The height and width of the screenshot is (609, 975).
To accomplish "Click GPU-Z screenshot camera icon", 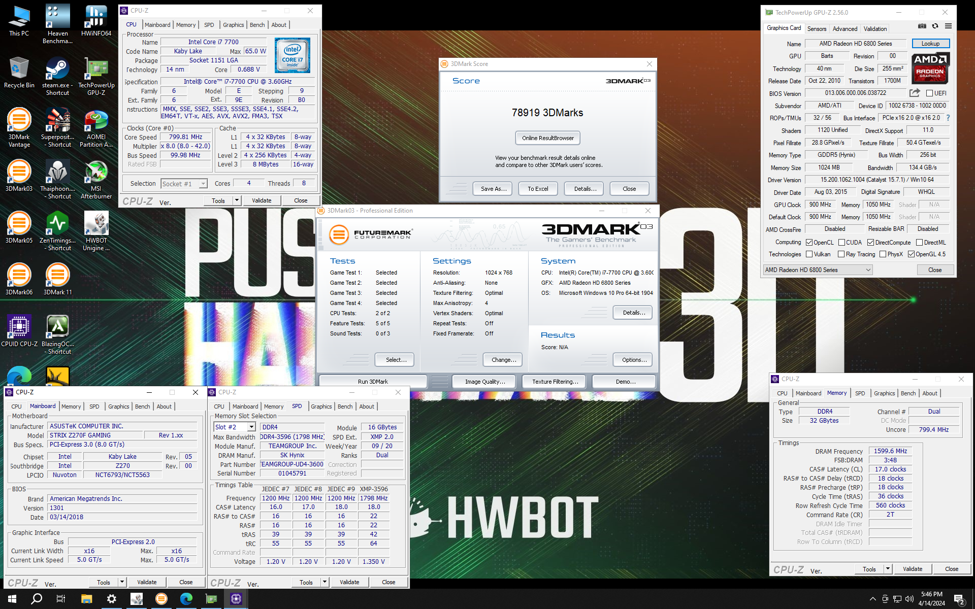I will (922, 26).
